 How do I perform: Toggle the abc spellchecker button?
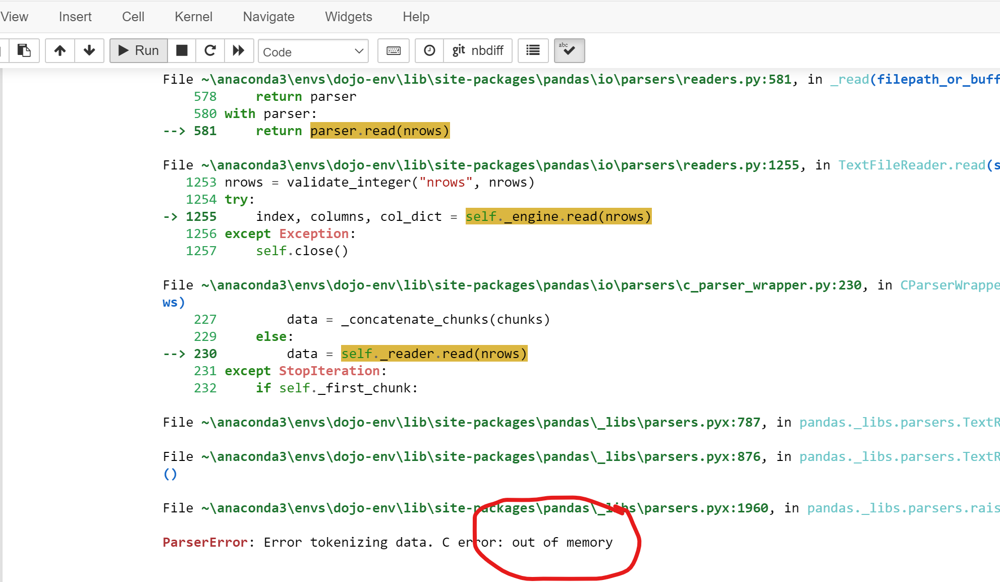(569, 50)
